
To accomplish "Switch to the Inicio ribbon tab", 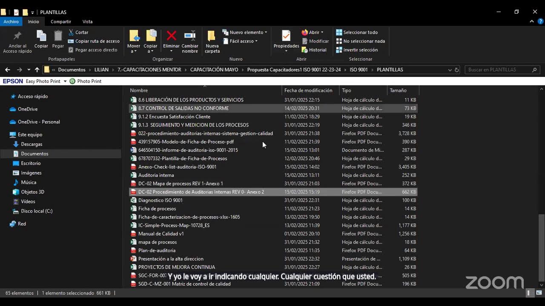I will point(33,22).
